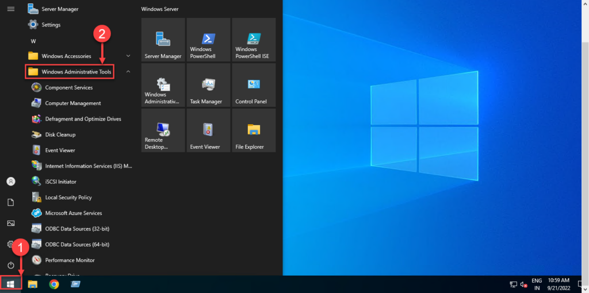Open the Control Panel tile
This screenshot has width=589, height=293.
pos(254,85)
